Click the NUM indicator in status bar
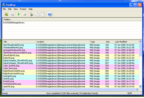 pos(130,93)
